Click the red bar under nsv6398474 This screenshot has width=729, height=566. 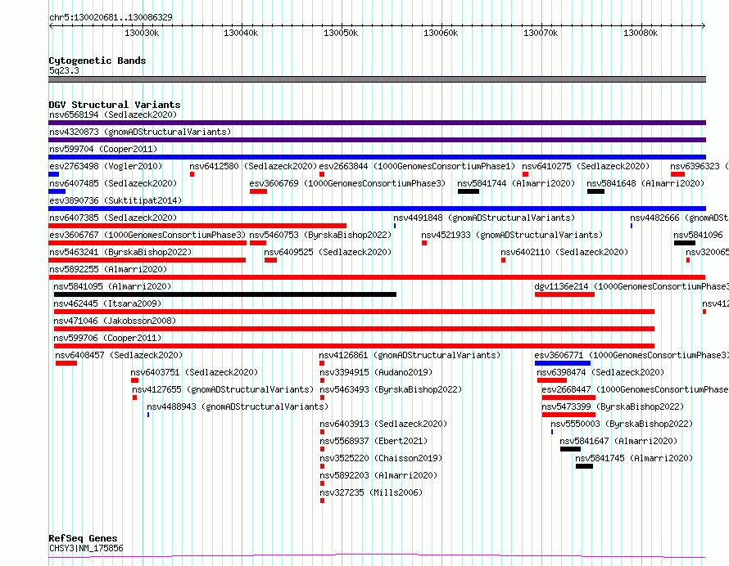pos(552,380)
